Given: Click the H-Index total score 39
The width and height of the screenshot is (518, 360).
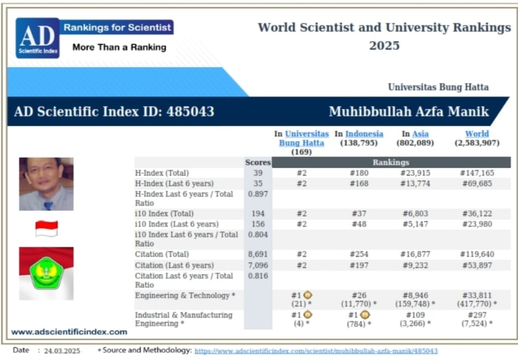Looking at the screenshot, I should tap(258, 173).
